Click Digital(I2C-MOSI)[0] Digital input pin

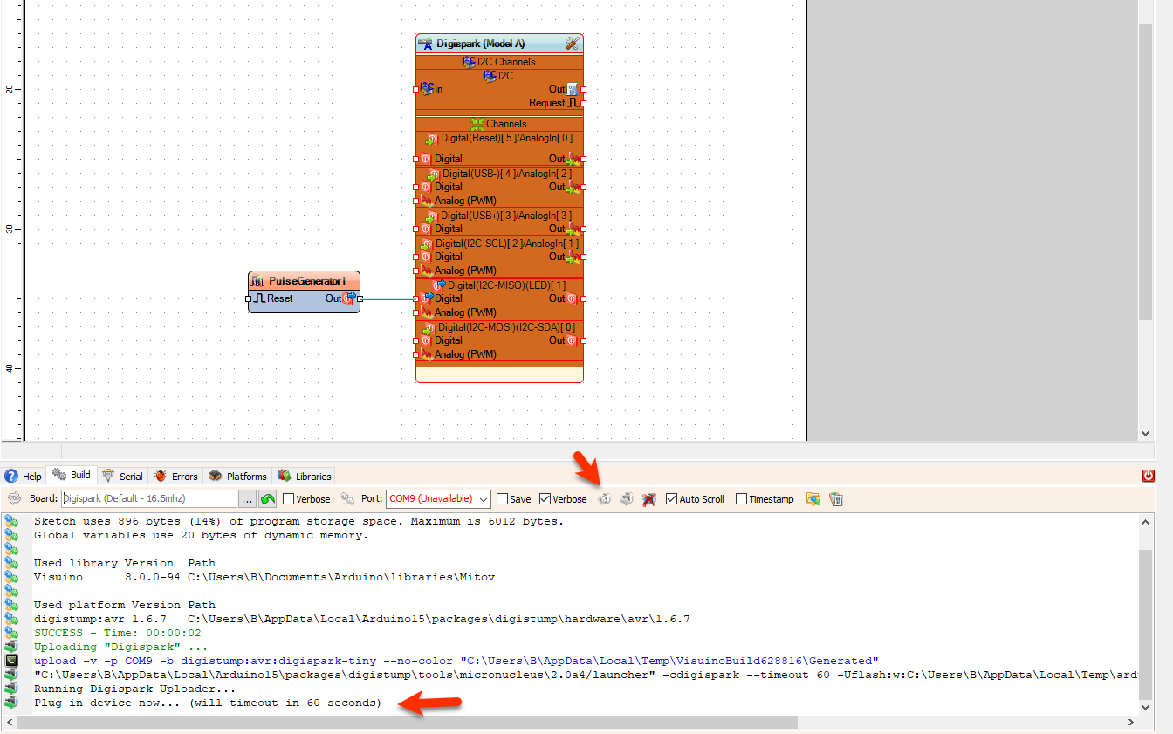click(415, 340)
